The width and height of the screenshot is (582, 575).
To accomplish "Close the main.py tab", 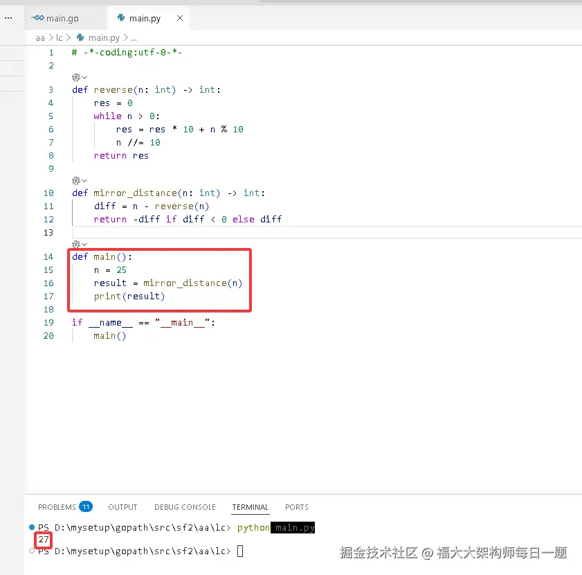I will click(180, 18).
